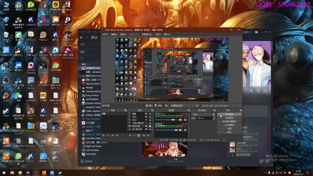Viewport: 313px width, 176px height.
Task: Move source up using arrow icon
Action: pyautogui.click(x=144, y=135)
